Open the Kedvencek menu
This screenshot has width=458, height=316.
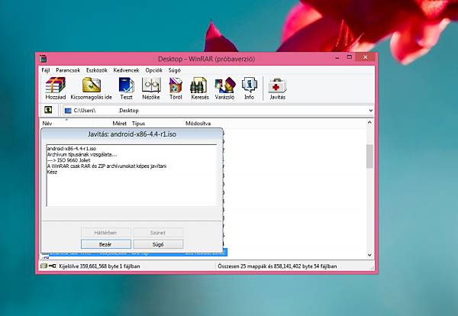coord(127,69)
